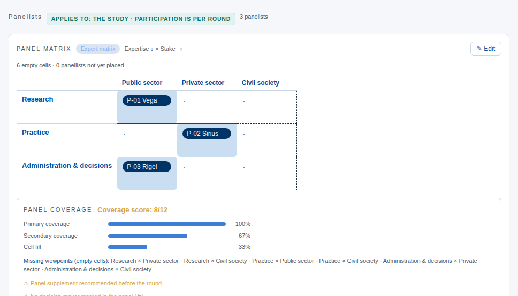Click the '3 panelists' count text
This screenshot has height=296, width=518.
[x=254, y=17]
